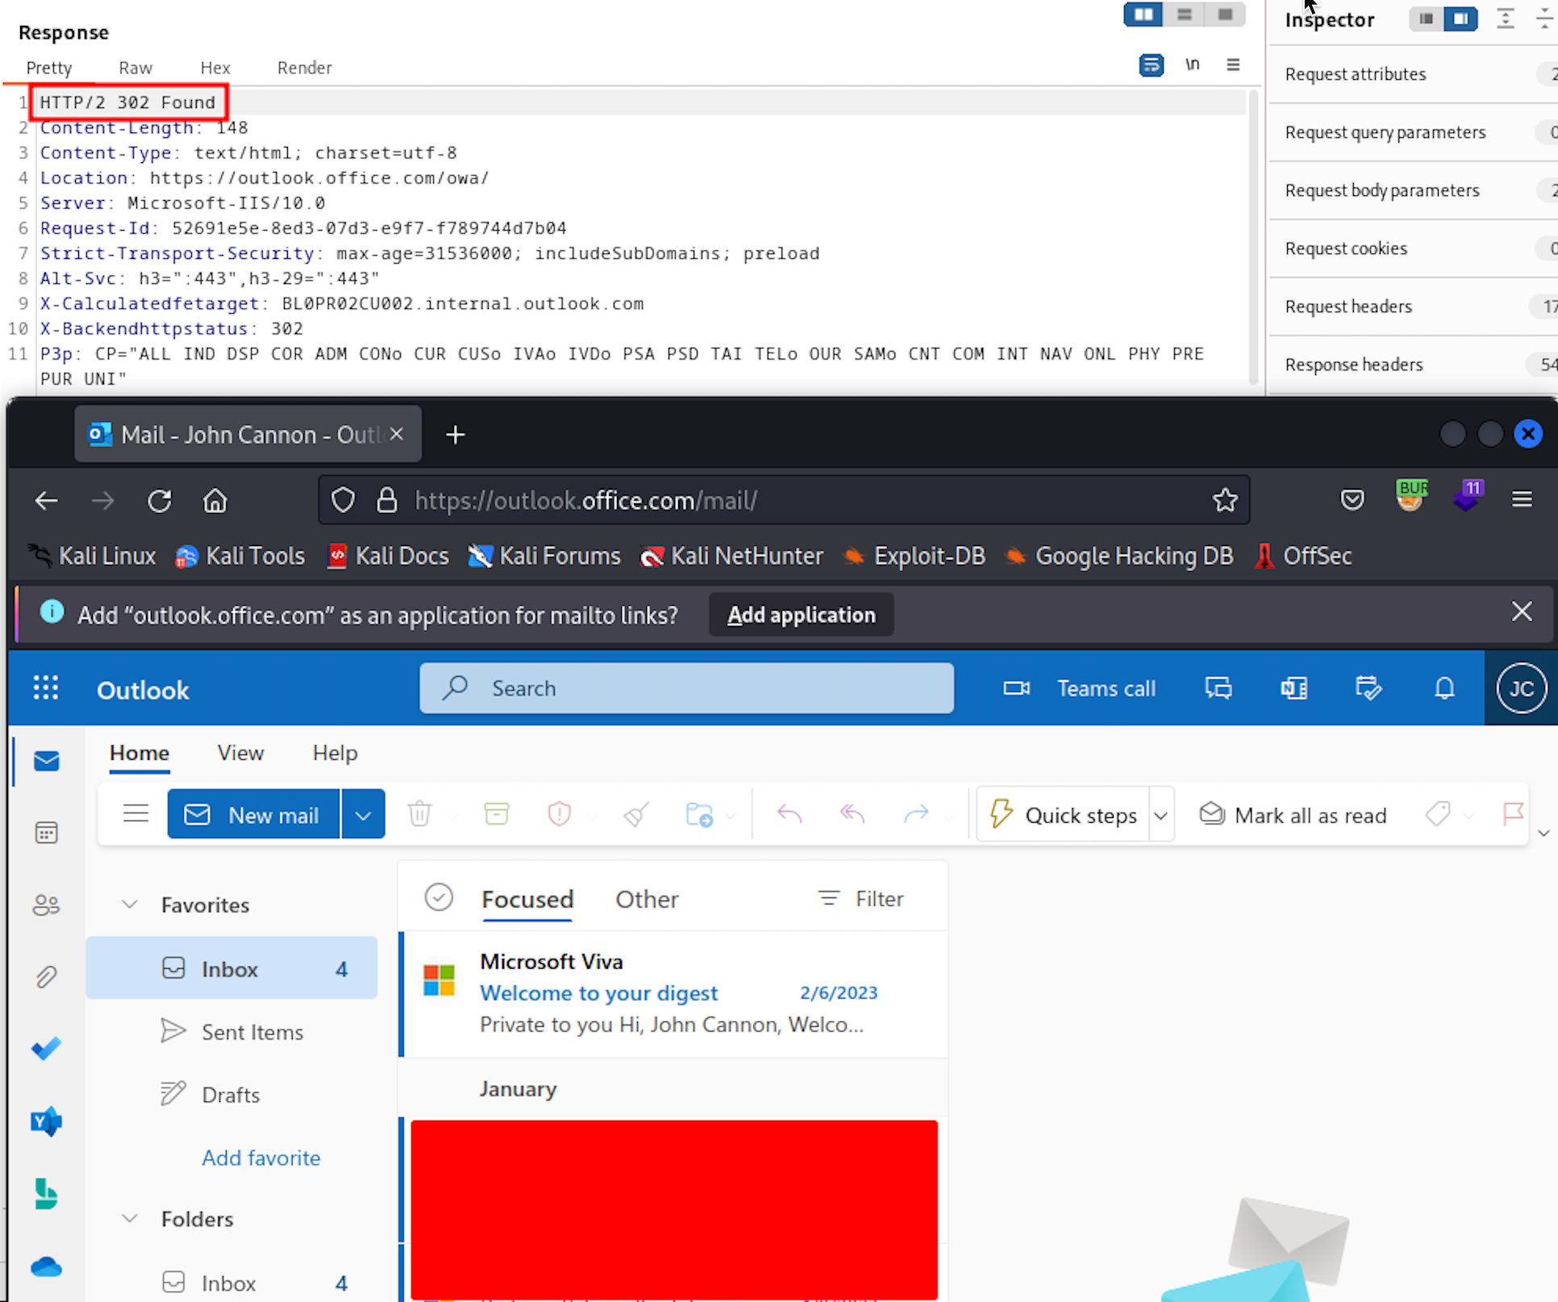
Task: Expand Request query parameters in Inspector
Action: pos(1414,132)
